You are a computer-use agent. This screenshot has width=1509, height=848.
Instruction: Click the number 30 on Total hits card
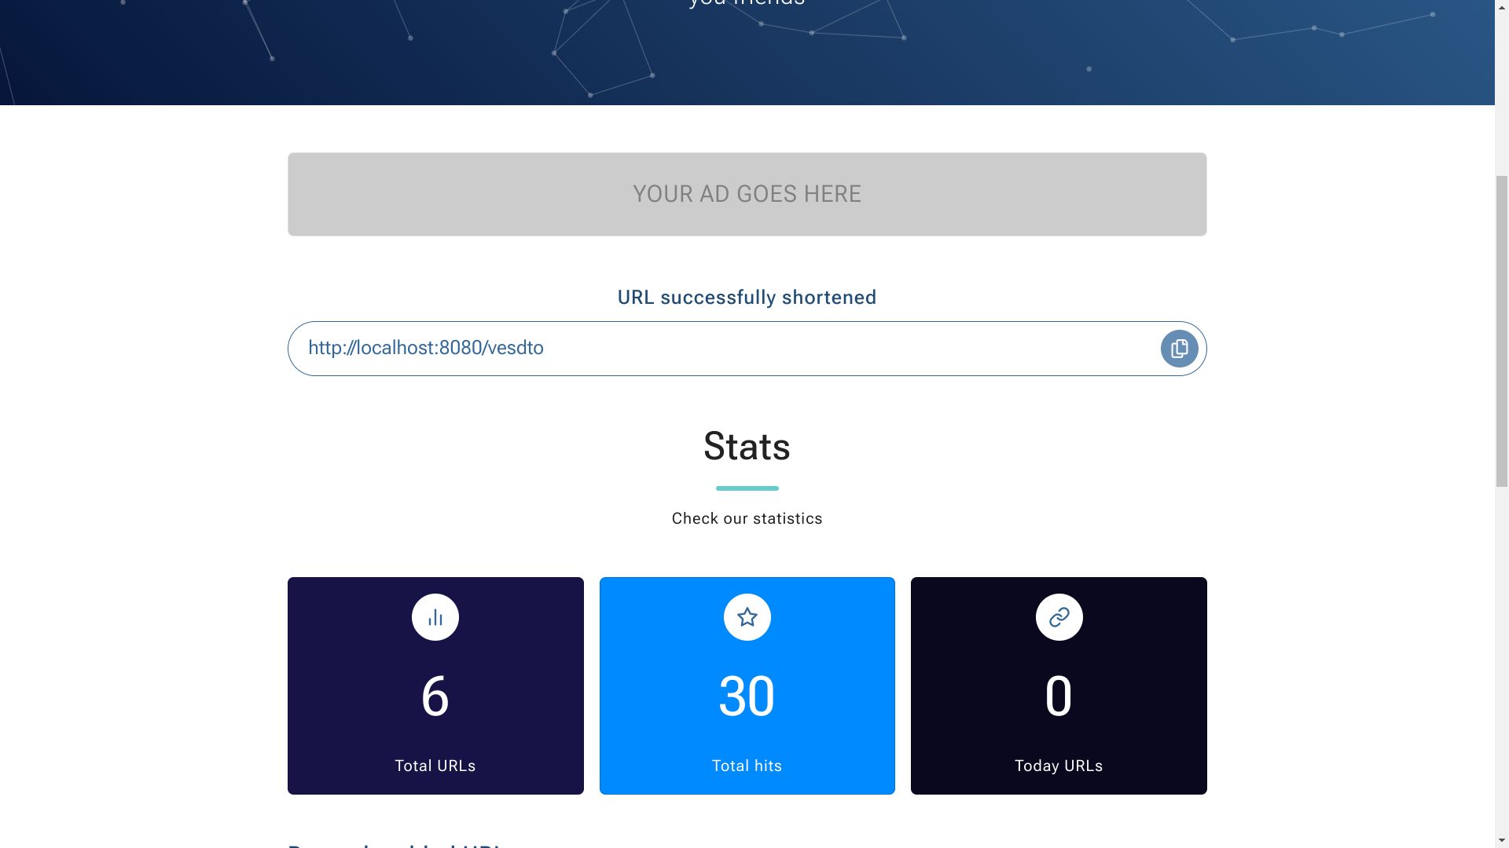coord(747,696)
